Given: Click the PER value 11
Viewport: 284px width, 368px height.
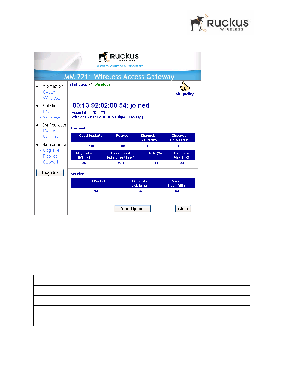Looking at the screenshot, I should (x=156, y=163).
